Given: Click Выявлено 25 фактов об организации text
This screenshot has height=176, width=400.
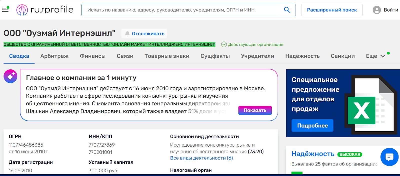Looking at the screenshot, I should (334, 164).
